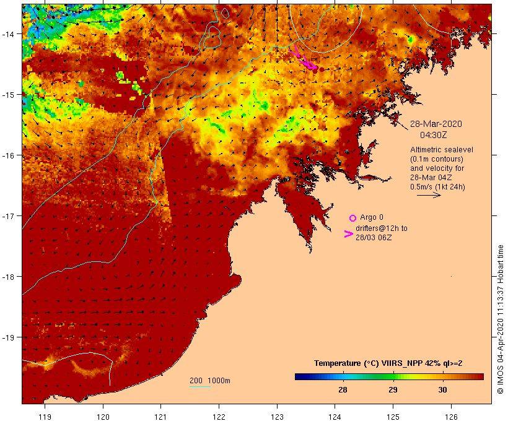The height and width of the screenshot is (421, 508).
Task: Click the longitude label 123
Action: pos(277,417)
